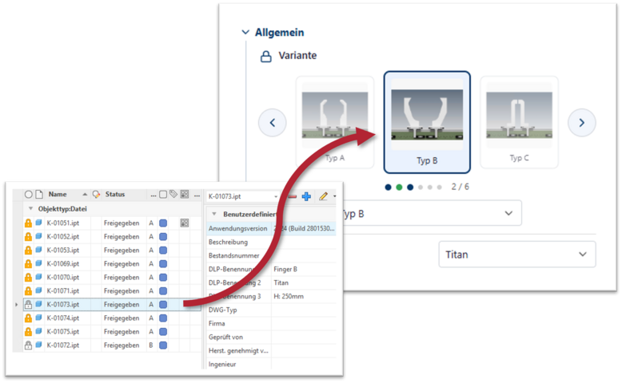
Task: Click the red minus remove icon
Action: 293,196
